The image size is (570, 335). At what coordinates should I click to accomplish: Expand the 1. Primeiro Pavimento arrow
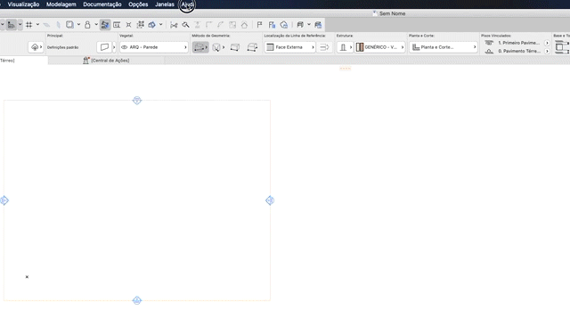point(547,43)
